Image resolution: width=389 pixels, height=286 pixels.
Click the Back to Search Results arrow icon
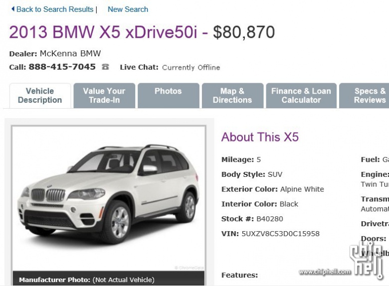(x=13, y=9)
